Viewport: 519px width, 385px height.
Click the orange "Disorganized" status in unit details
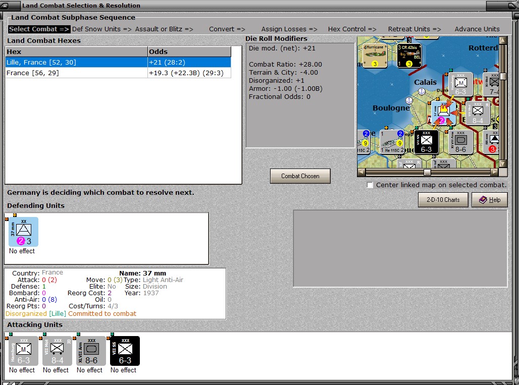26,313
